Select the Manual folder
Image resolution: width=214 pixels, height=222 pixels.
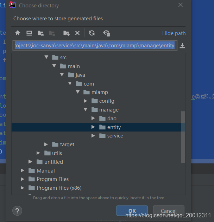point(42,171)
